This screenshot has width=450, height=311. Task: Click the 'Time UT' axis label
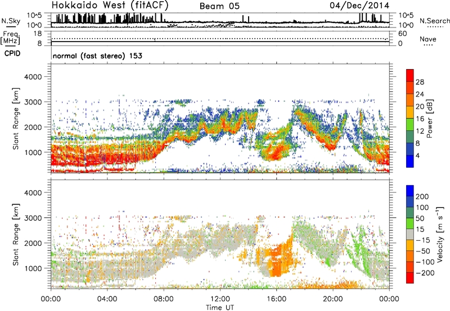pyautogui.click(x=220, y=307)
